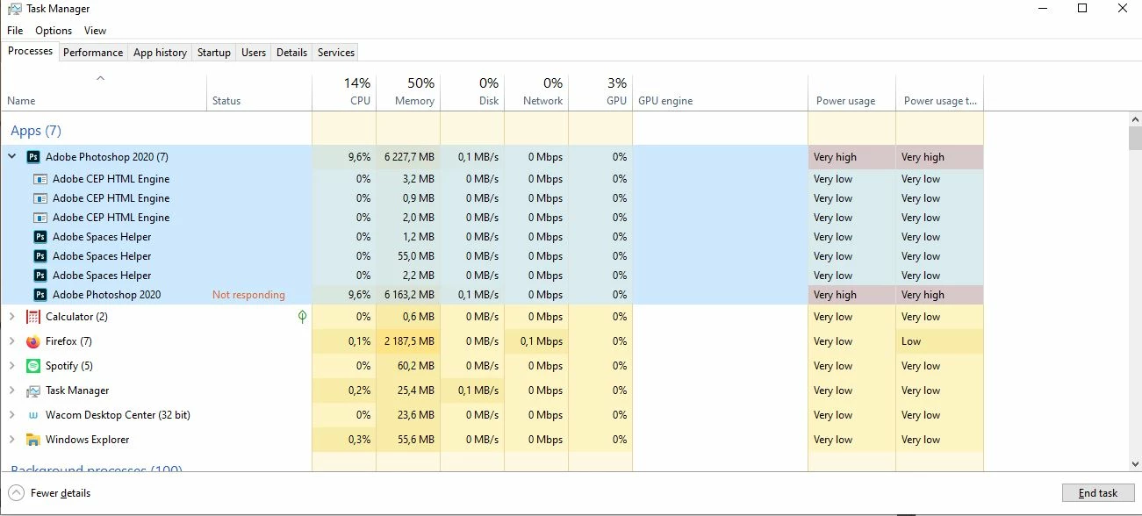Sort by the Status column header
Viewport: 1142px width, 516px height.
(259, 91)
